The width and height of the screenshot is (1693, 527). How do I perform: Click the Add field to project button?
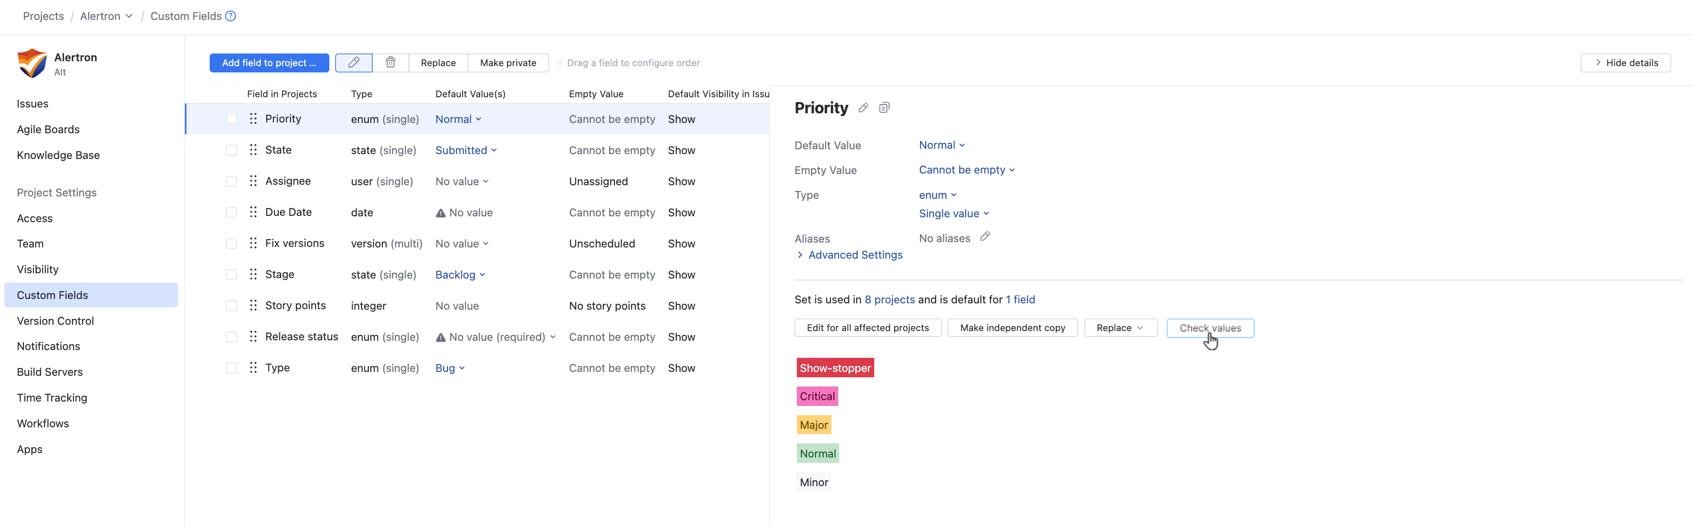click(x=269, y=62)
